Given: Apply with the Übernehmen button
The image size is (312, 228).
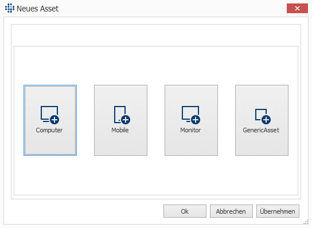Looking at the screenshot, I should point(278,211).
